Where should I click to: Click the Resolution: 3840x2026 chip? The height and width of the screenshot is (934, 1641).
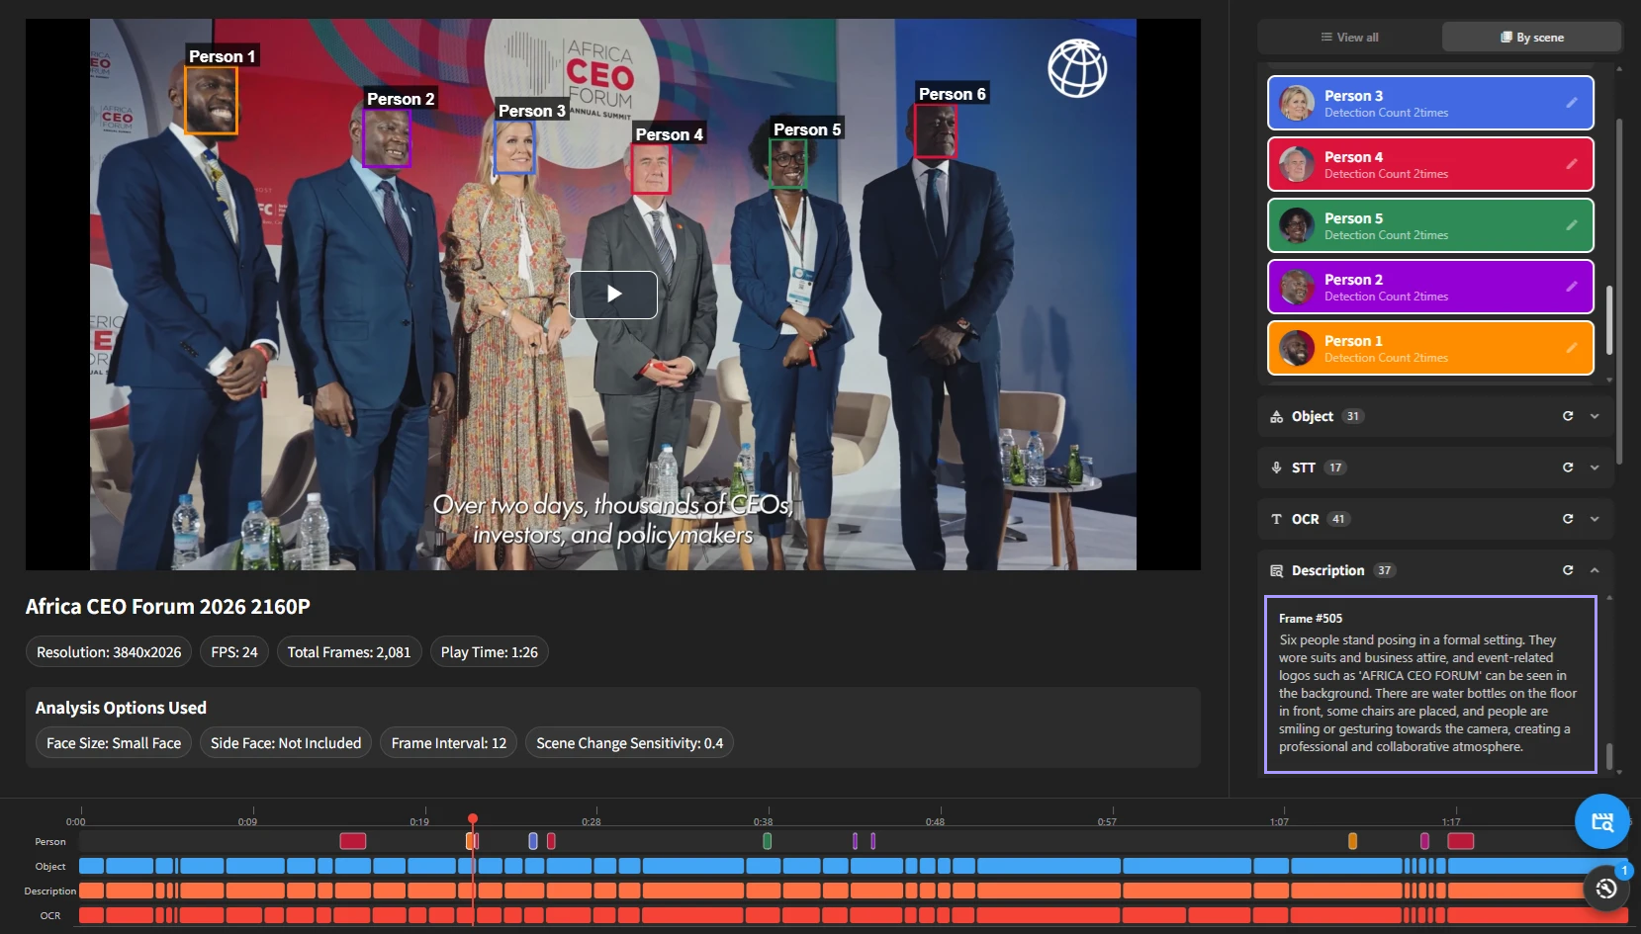tap(109, 652)
